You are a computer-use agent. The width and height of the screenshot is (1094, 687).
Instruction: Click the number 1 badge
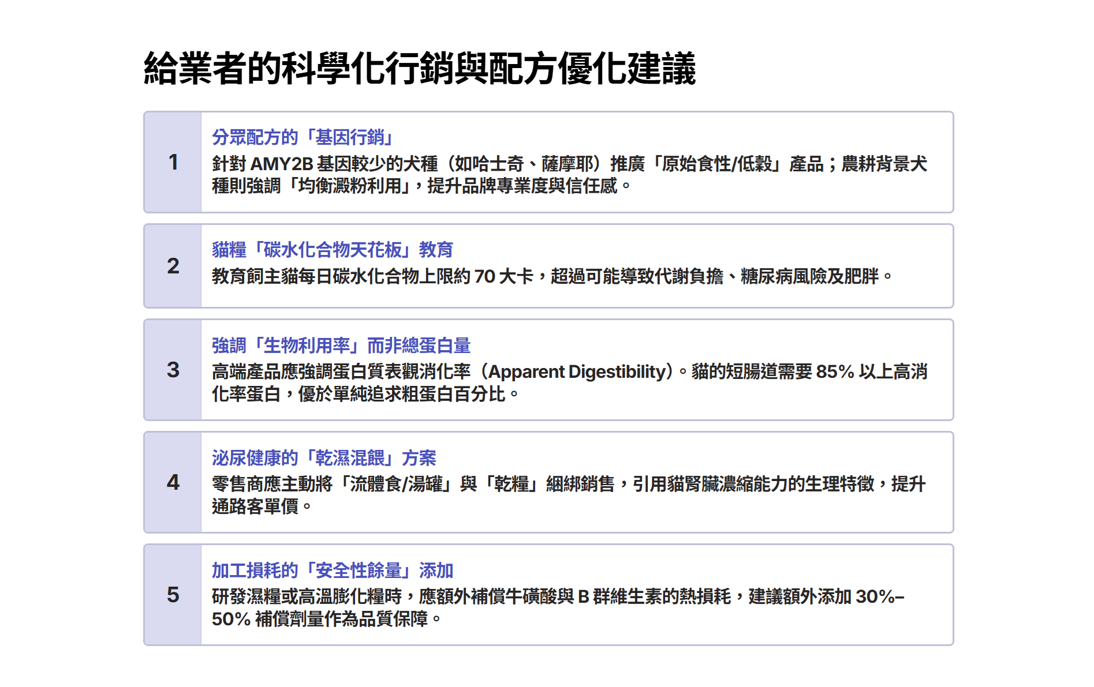(173, 162)
